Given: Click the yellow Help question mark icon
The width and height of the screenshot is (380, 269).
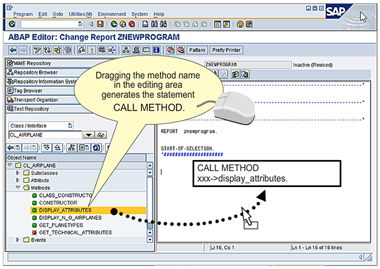Looking at the screenshot, I should point(240,24).
